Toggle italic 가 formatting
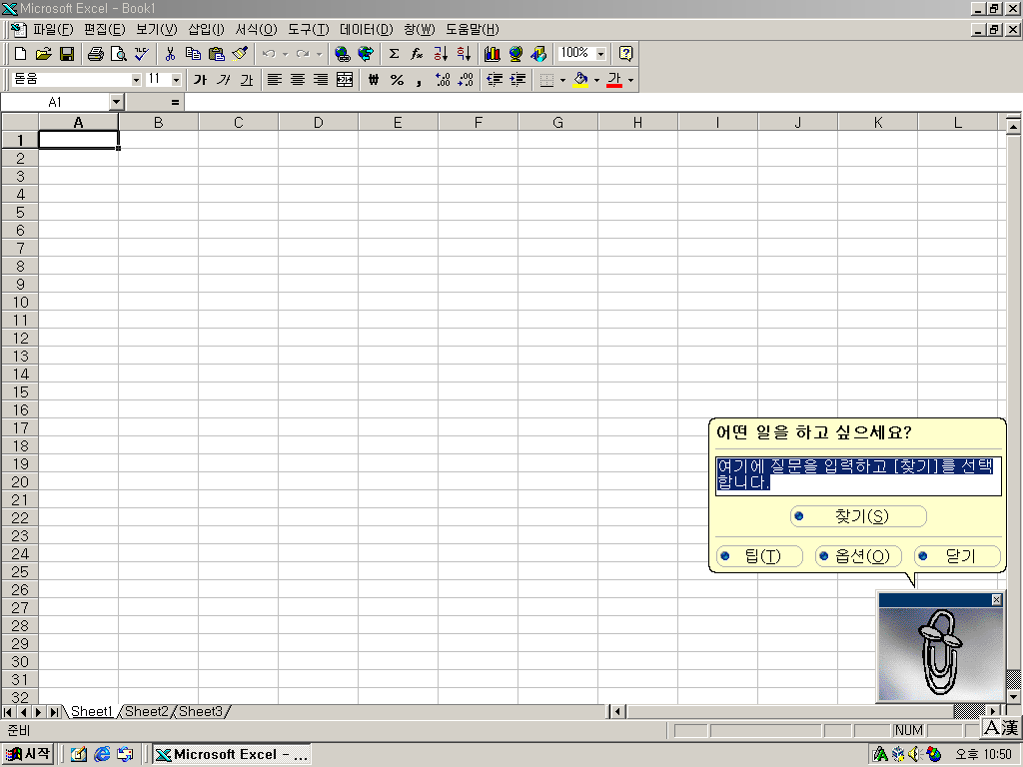Screen dimensions: 1023x767 223,80
